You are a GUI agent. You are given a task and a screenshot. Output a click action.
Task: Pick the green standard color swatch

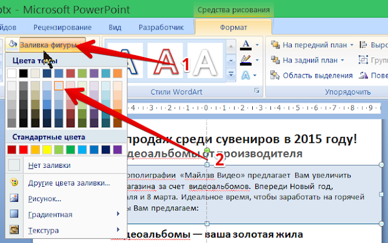point(70,150)
